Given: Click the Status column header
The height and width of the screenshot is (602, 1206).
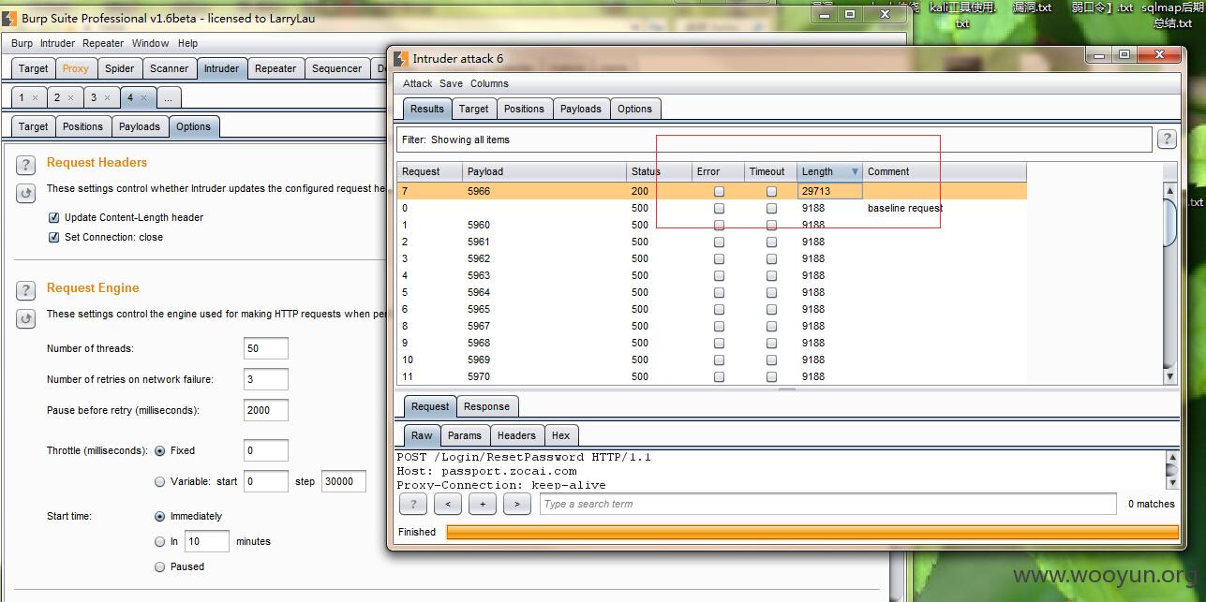Looking at the screenshot, I should tap(659, 171).
